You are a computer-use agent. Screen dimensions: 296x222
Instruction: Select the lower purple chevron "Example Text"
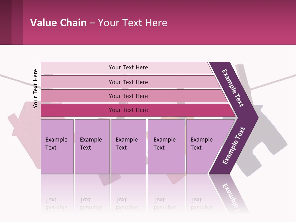point(233,146)
